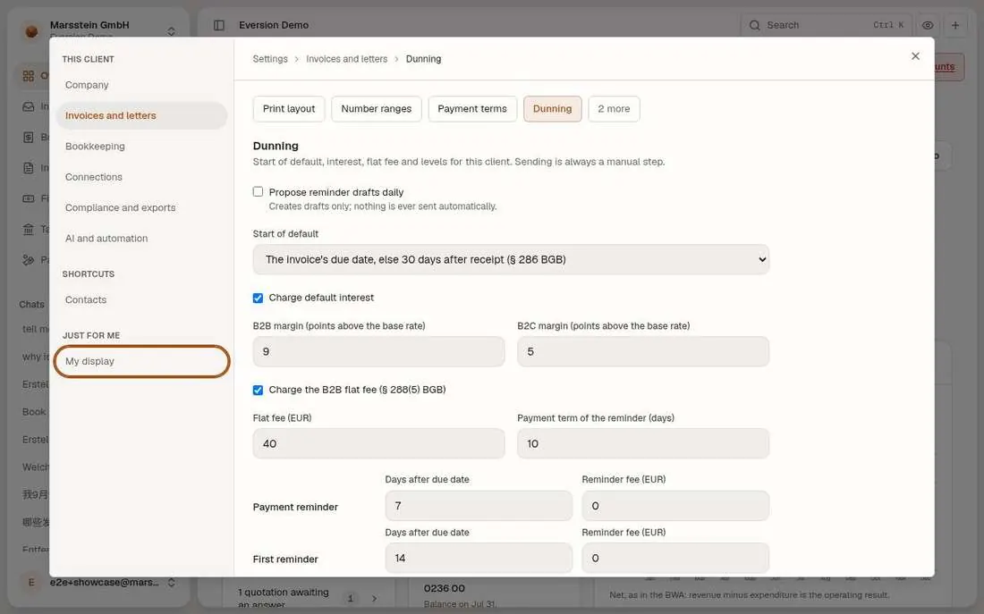Click the bank building icon in background sidebar

(29, 230)
